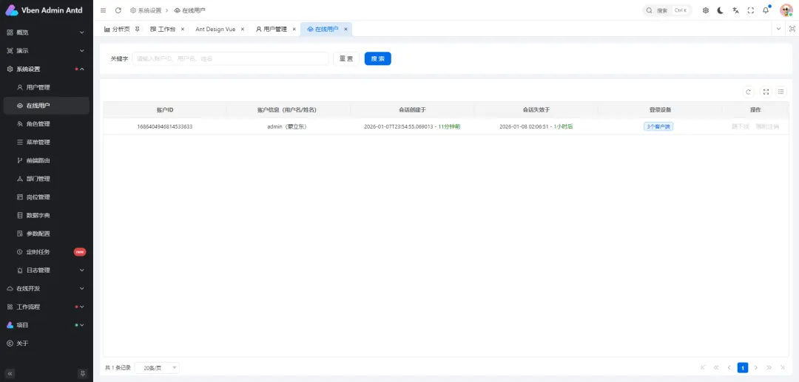Collapse the 系统设置 sidebar menu

[47, 69]
